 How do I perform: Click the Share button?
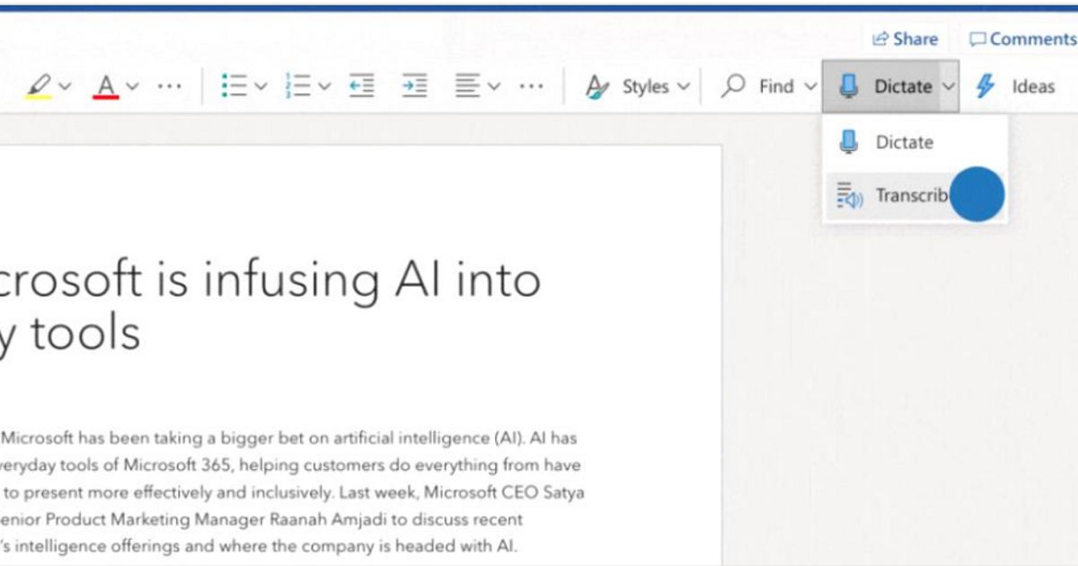[906, 39]
